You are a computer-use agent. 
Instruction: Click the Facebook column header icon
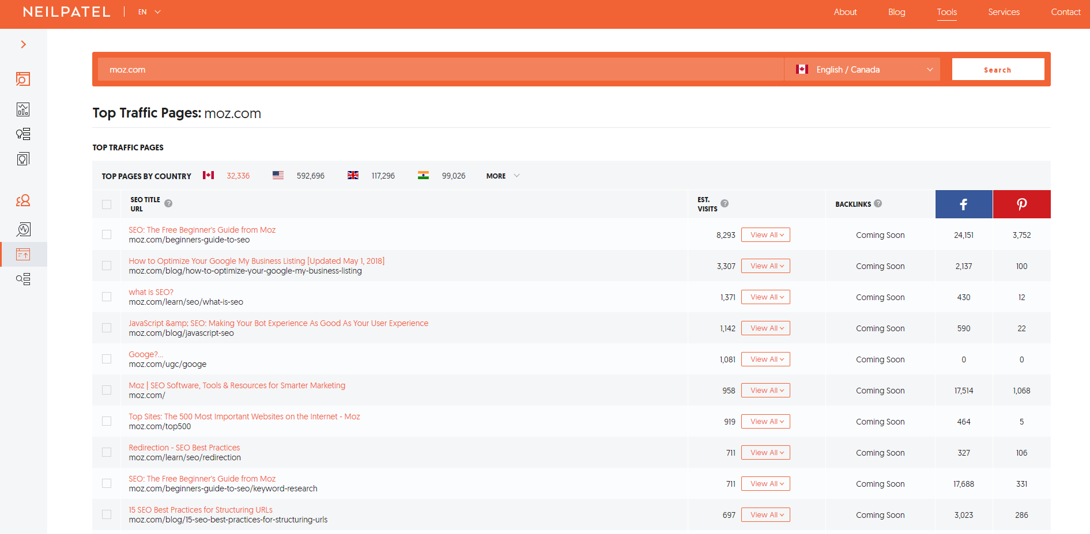[964, 204]
